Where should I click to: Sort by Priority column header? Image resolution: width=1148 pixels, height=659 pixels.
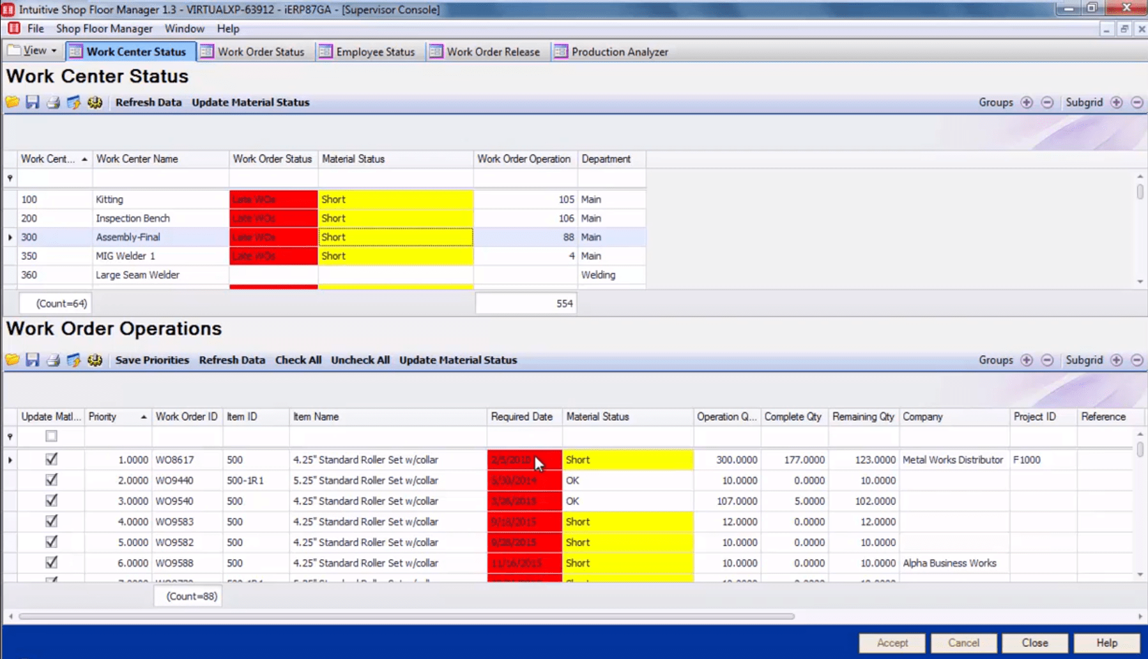click(118, 417)
